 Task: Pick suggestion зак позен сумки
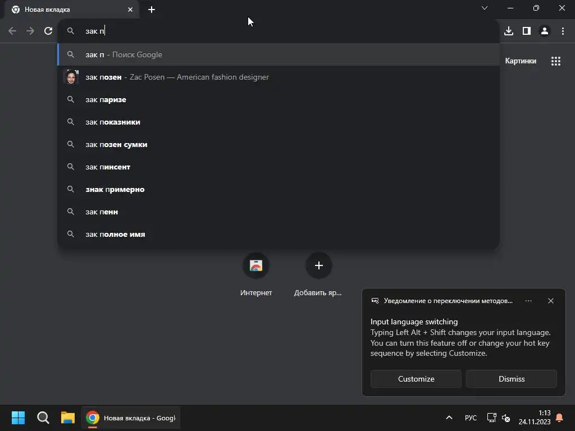(x=279, y=144)
